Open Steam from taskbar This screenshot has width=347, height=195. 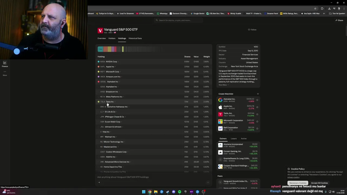[x=168, y=192]
